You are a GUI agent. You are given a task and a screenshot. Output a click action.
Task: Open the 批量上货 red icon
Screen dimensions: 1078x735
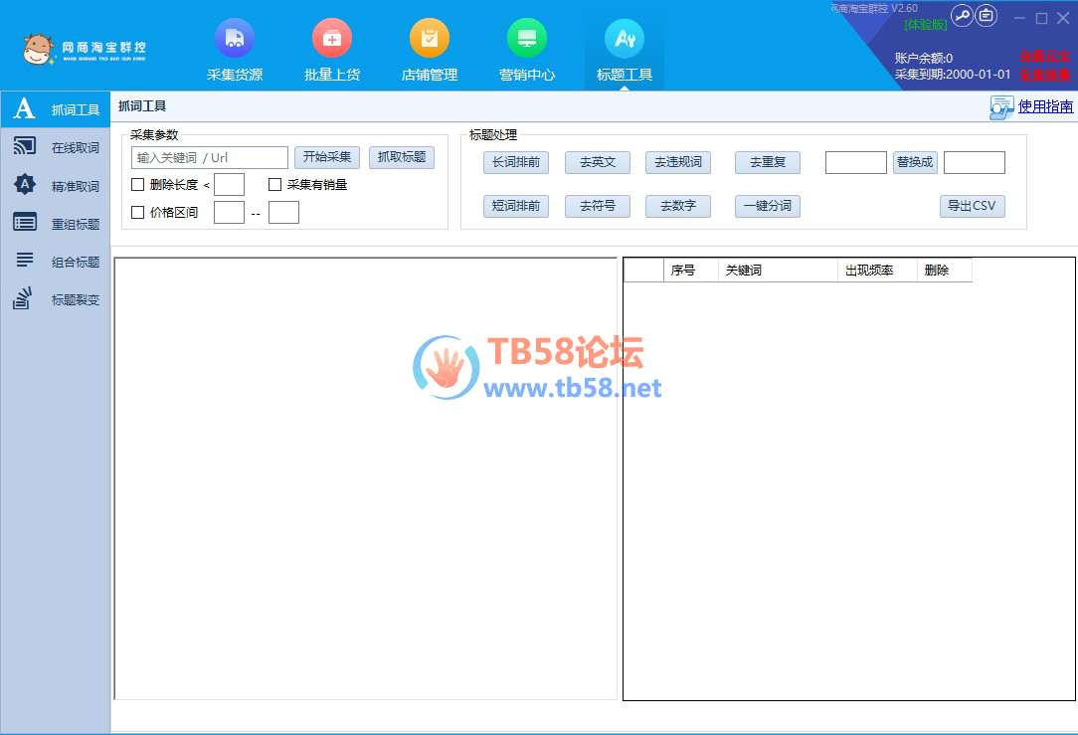tap(332, 38)
